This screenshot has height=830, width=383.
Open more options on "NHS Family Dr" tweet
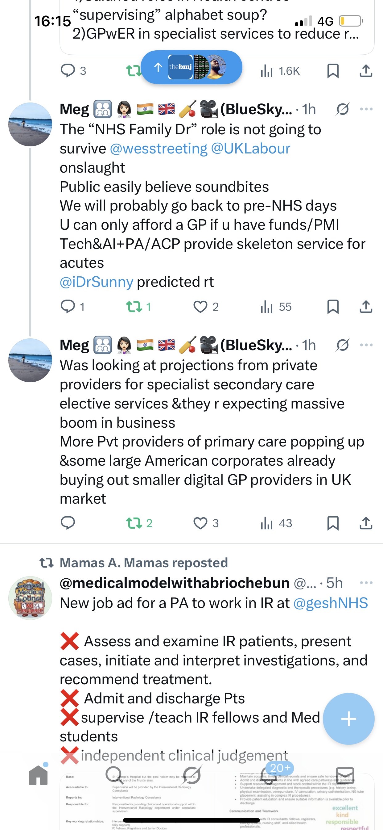click(x=366, y=109)
